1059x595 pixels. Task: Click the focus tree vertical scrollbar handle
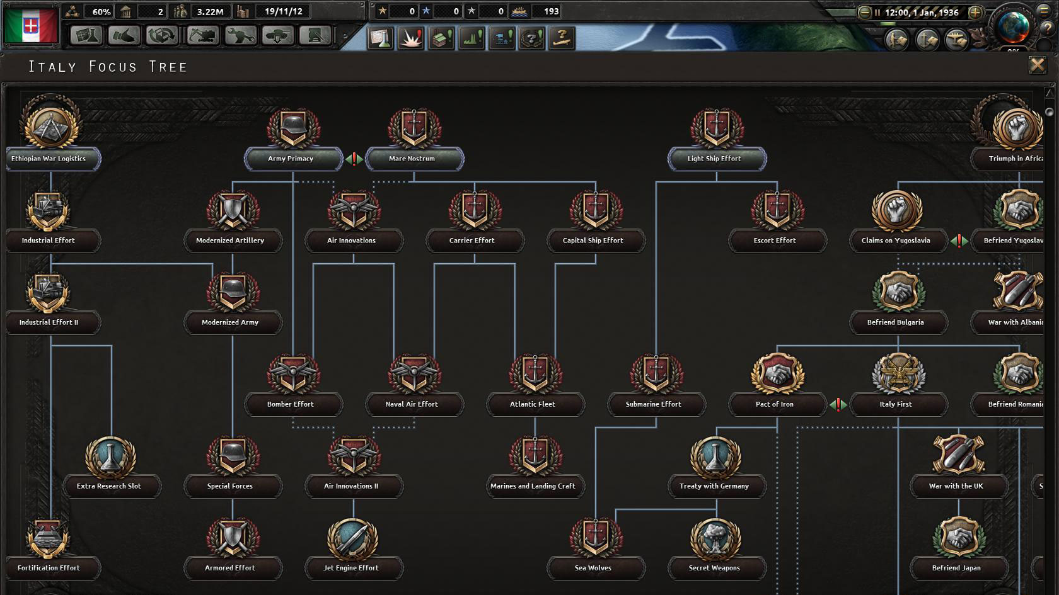(x=1050, y=112)
